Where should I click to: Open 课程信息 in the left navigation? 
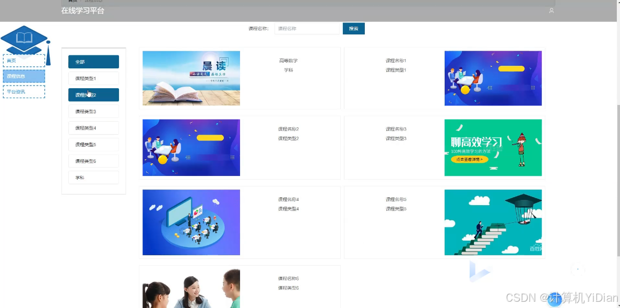click(23, 76)
